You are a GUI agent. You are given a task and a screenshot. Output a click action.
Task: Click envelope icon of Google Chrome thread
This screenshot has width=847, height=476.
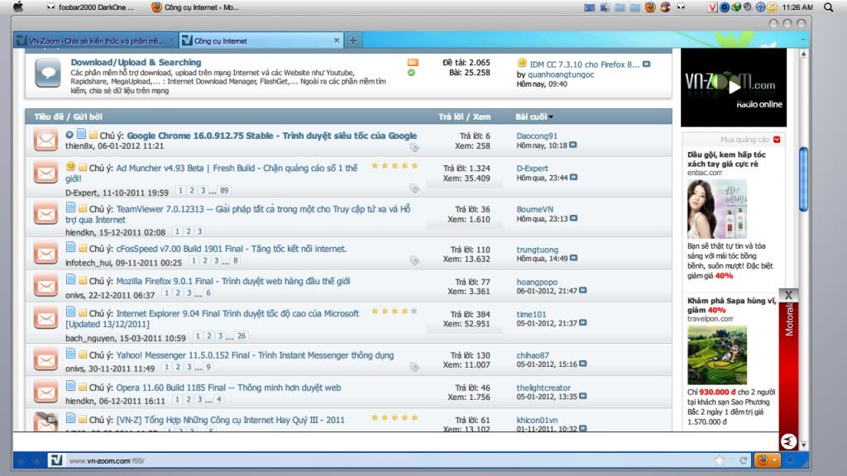point(46,140)
